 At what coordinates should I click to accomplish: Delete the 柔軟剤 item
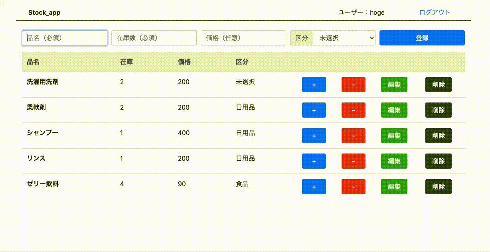438,110
